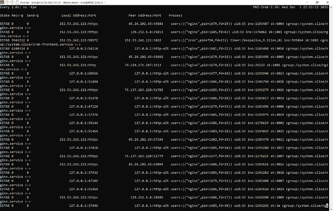Image resolution: width=333 pixels, height=211 pixels.
Task: Click local address 127.0.0.1:51464
Action: 83,190
